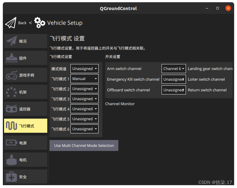
Task: Click the Safety first-aid kit icon
Action: (x=12, y=177)
